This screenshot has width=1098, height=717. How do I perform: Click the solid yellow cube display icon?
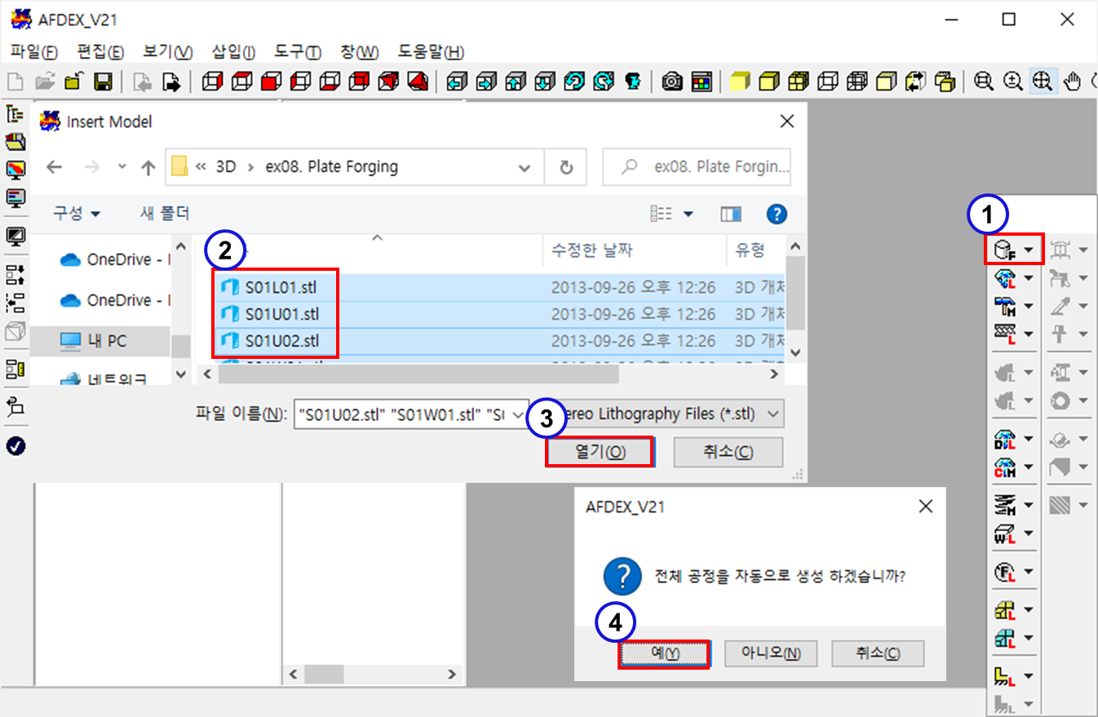pyautogui.click(x=739, y=82)
